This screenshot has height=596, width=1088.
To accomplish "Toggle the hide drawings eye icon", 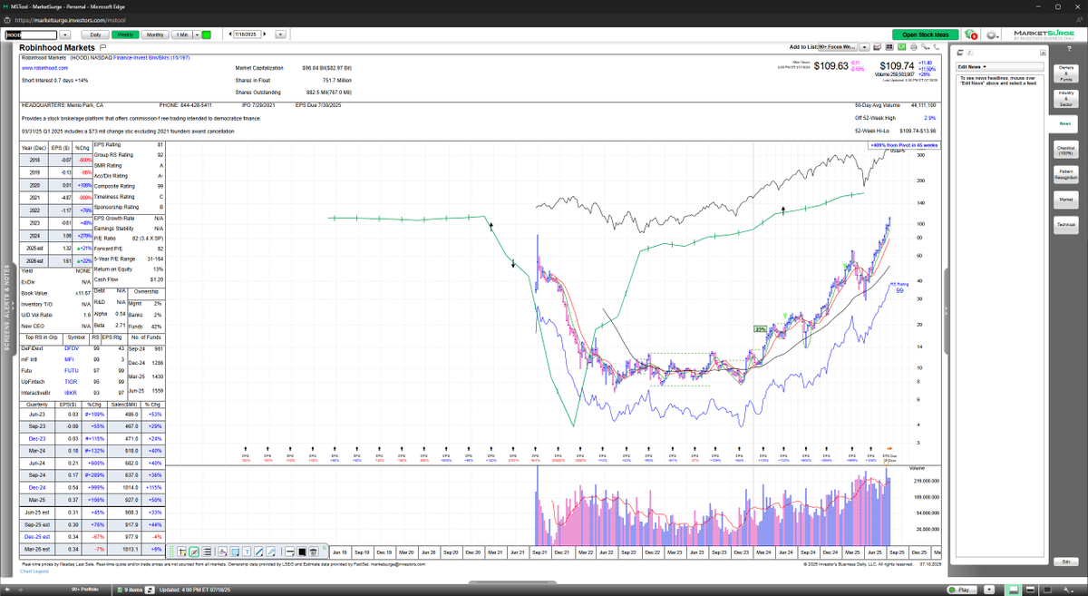I will pos(194,552).
